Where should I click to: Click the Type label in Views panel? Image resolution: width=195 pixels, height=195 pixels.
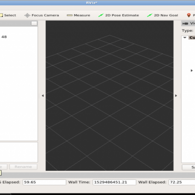click(188, 31)
